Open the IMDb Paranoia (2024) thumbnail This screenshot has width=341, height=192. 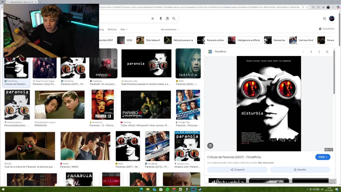tap(188, 63)
